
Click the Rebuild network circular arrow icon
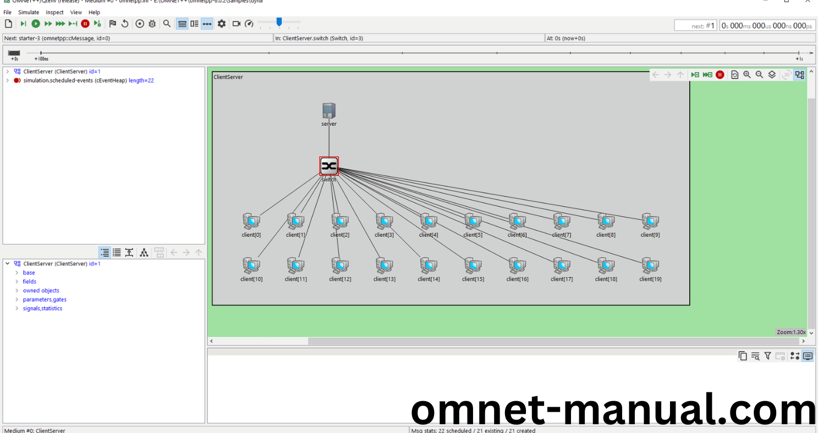tap(125, 24)
